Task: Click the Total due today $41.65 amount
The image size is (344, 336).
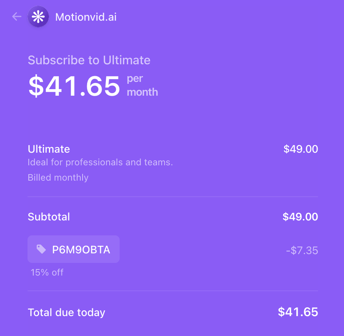Action: (298, 312)
